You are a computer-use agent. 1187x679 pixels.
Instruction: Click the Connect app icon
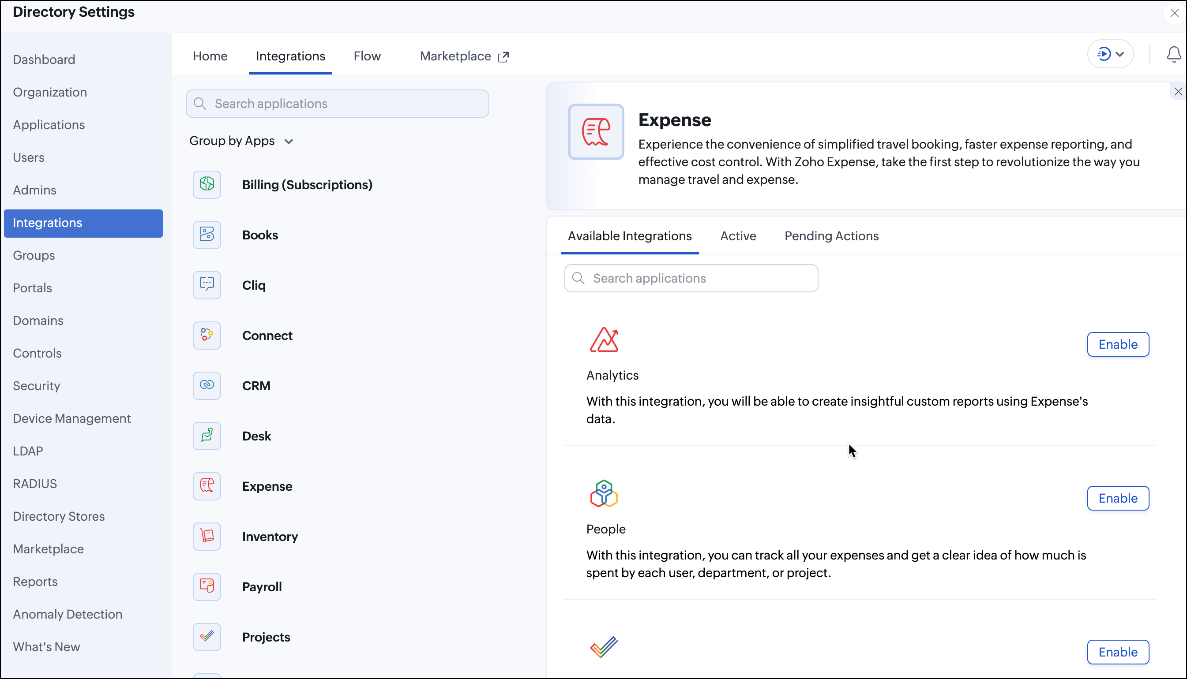pos(207,335)
